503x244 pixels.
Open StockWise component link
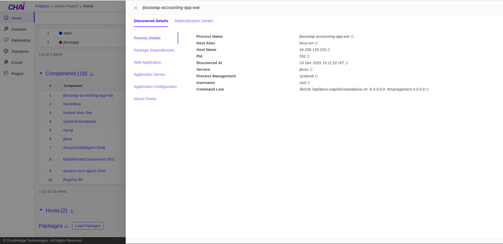(x=72, y=104)
